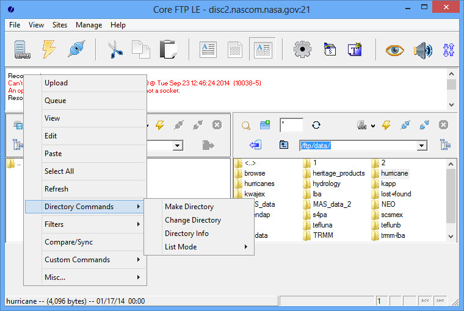Click local panel upload arrow icon
The width and height of the screenshot is (464, 311).
pos(208,145)
